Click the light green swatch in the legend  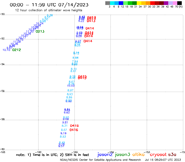125,3
